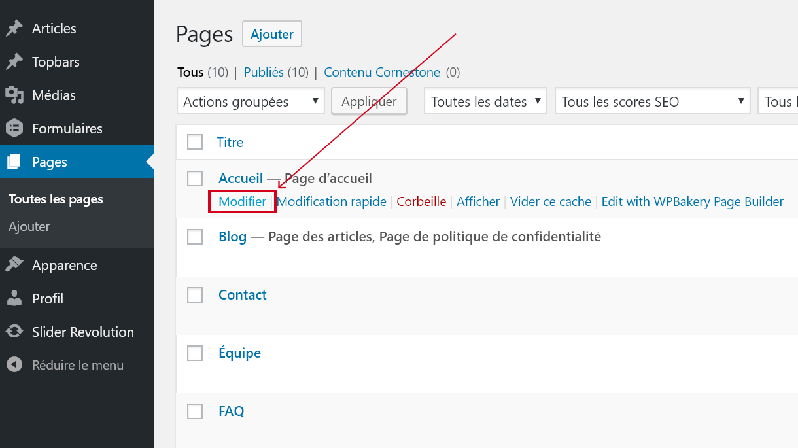Select the Publiés filter tab
Screen dimensions: 798x448
point(264,73)
